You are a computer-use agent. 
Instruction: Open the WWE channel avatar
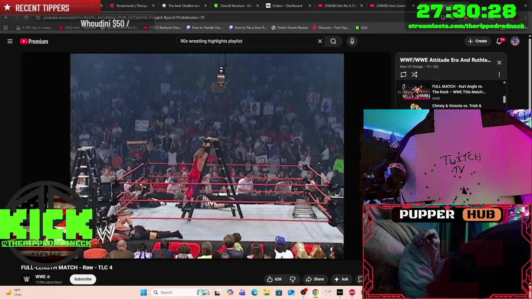coord(27,279)
